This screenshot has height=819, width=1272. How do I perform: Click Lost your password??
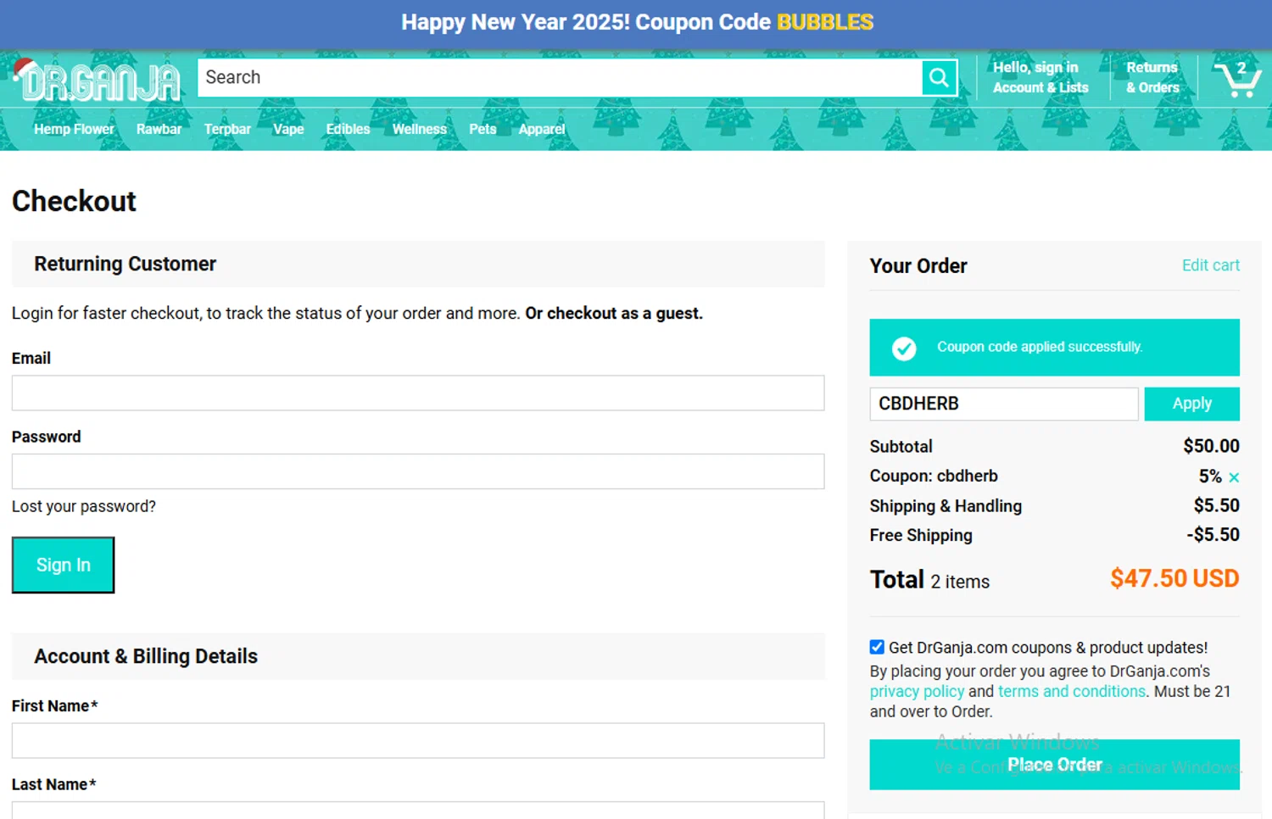tap(84, 506)
